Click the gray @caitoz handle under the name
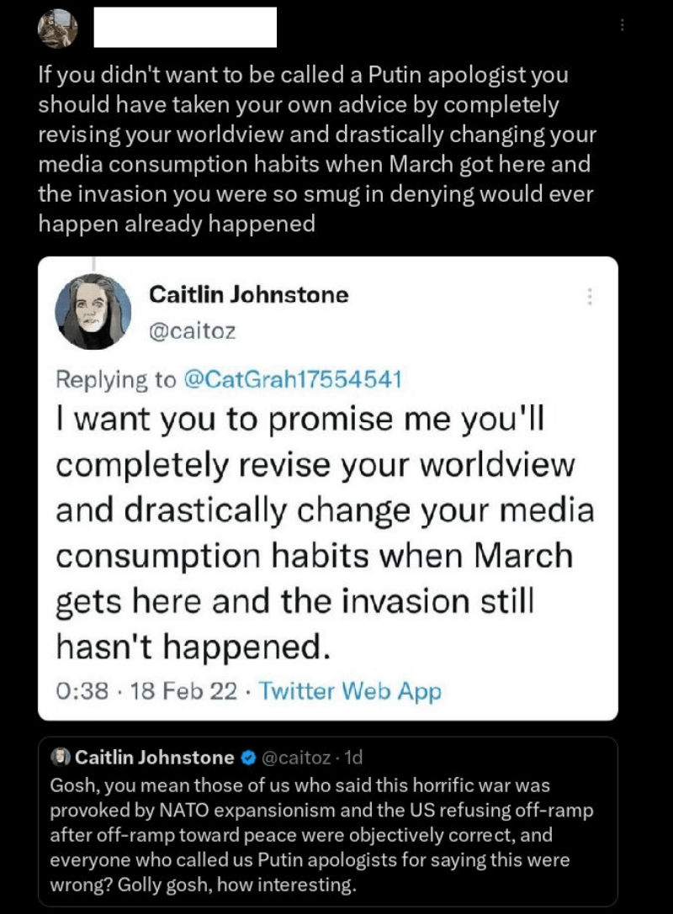673x914 pixels. (x=192, y=330)
